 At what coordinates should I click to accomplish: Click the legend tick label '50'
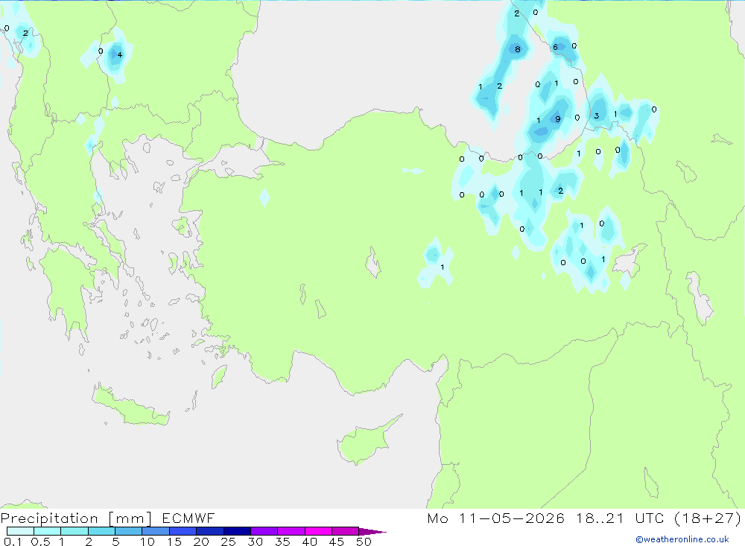tap(364, 542)
